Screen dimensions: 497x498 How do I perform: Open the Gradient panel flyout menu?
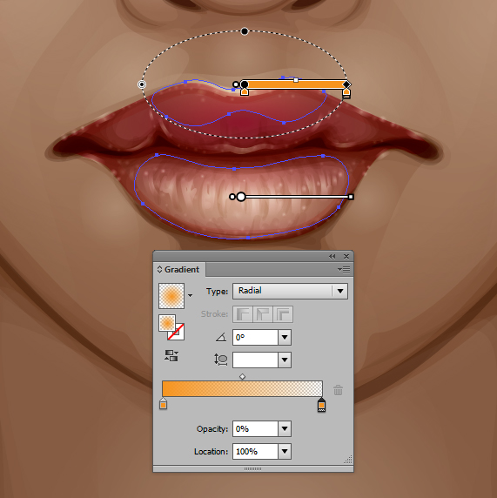coord(344,270)
